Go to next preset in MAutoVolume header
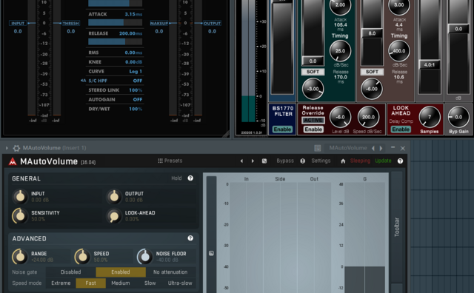This screenshot has width=474, height=293. tap(253, 161)
